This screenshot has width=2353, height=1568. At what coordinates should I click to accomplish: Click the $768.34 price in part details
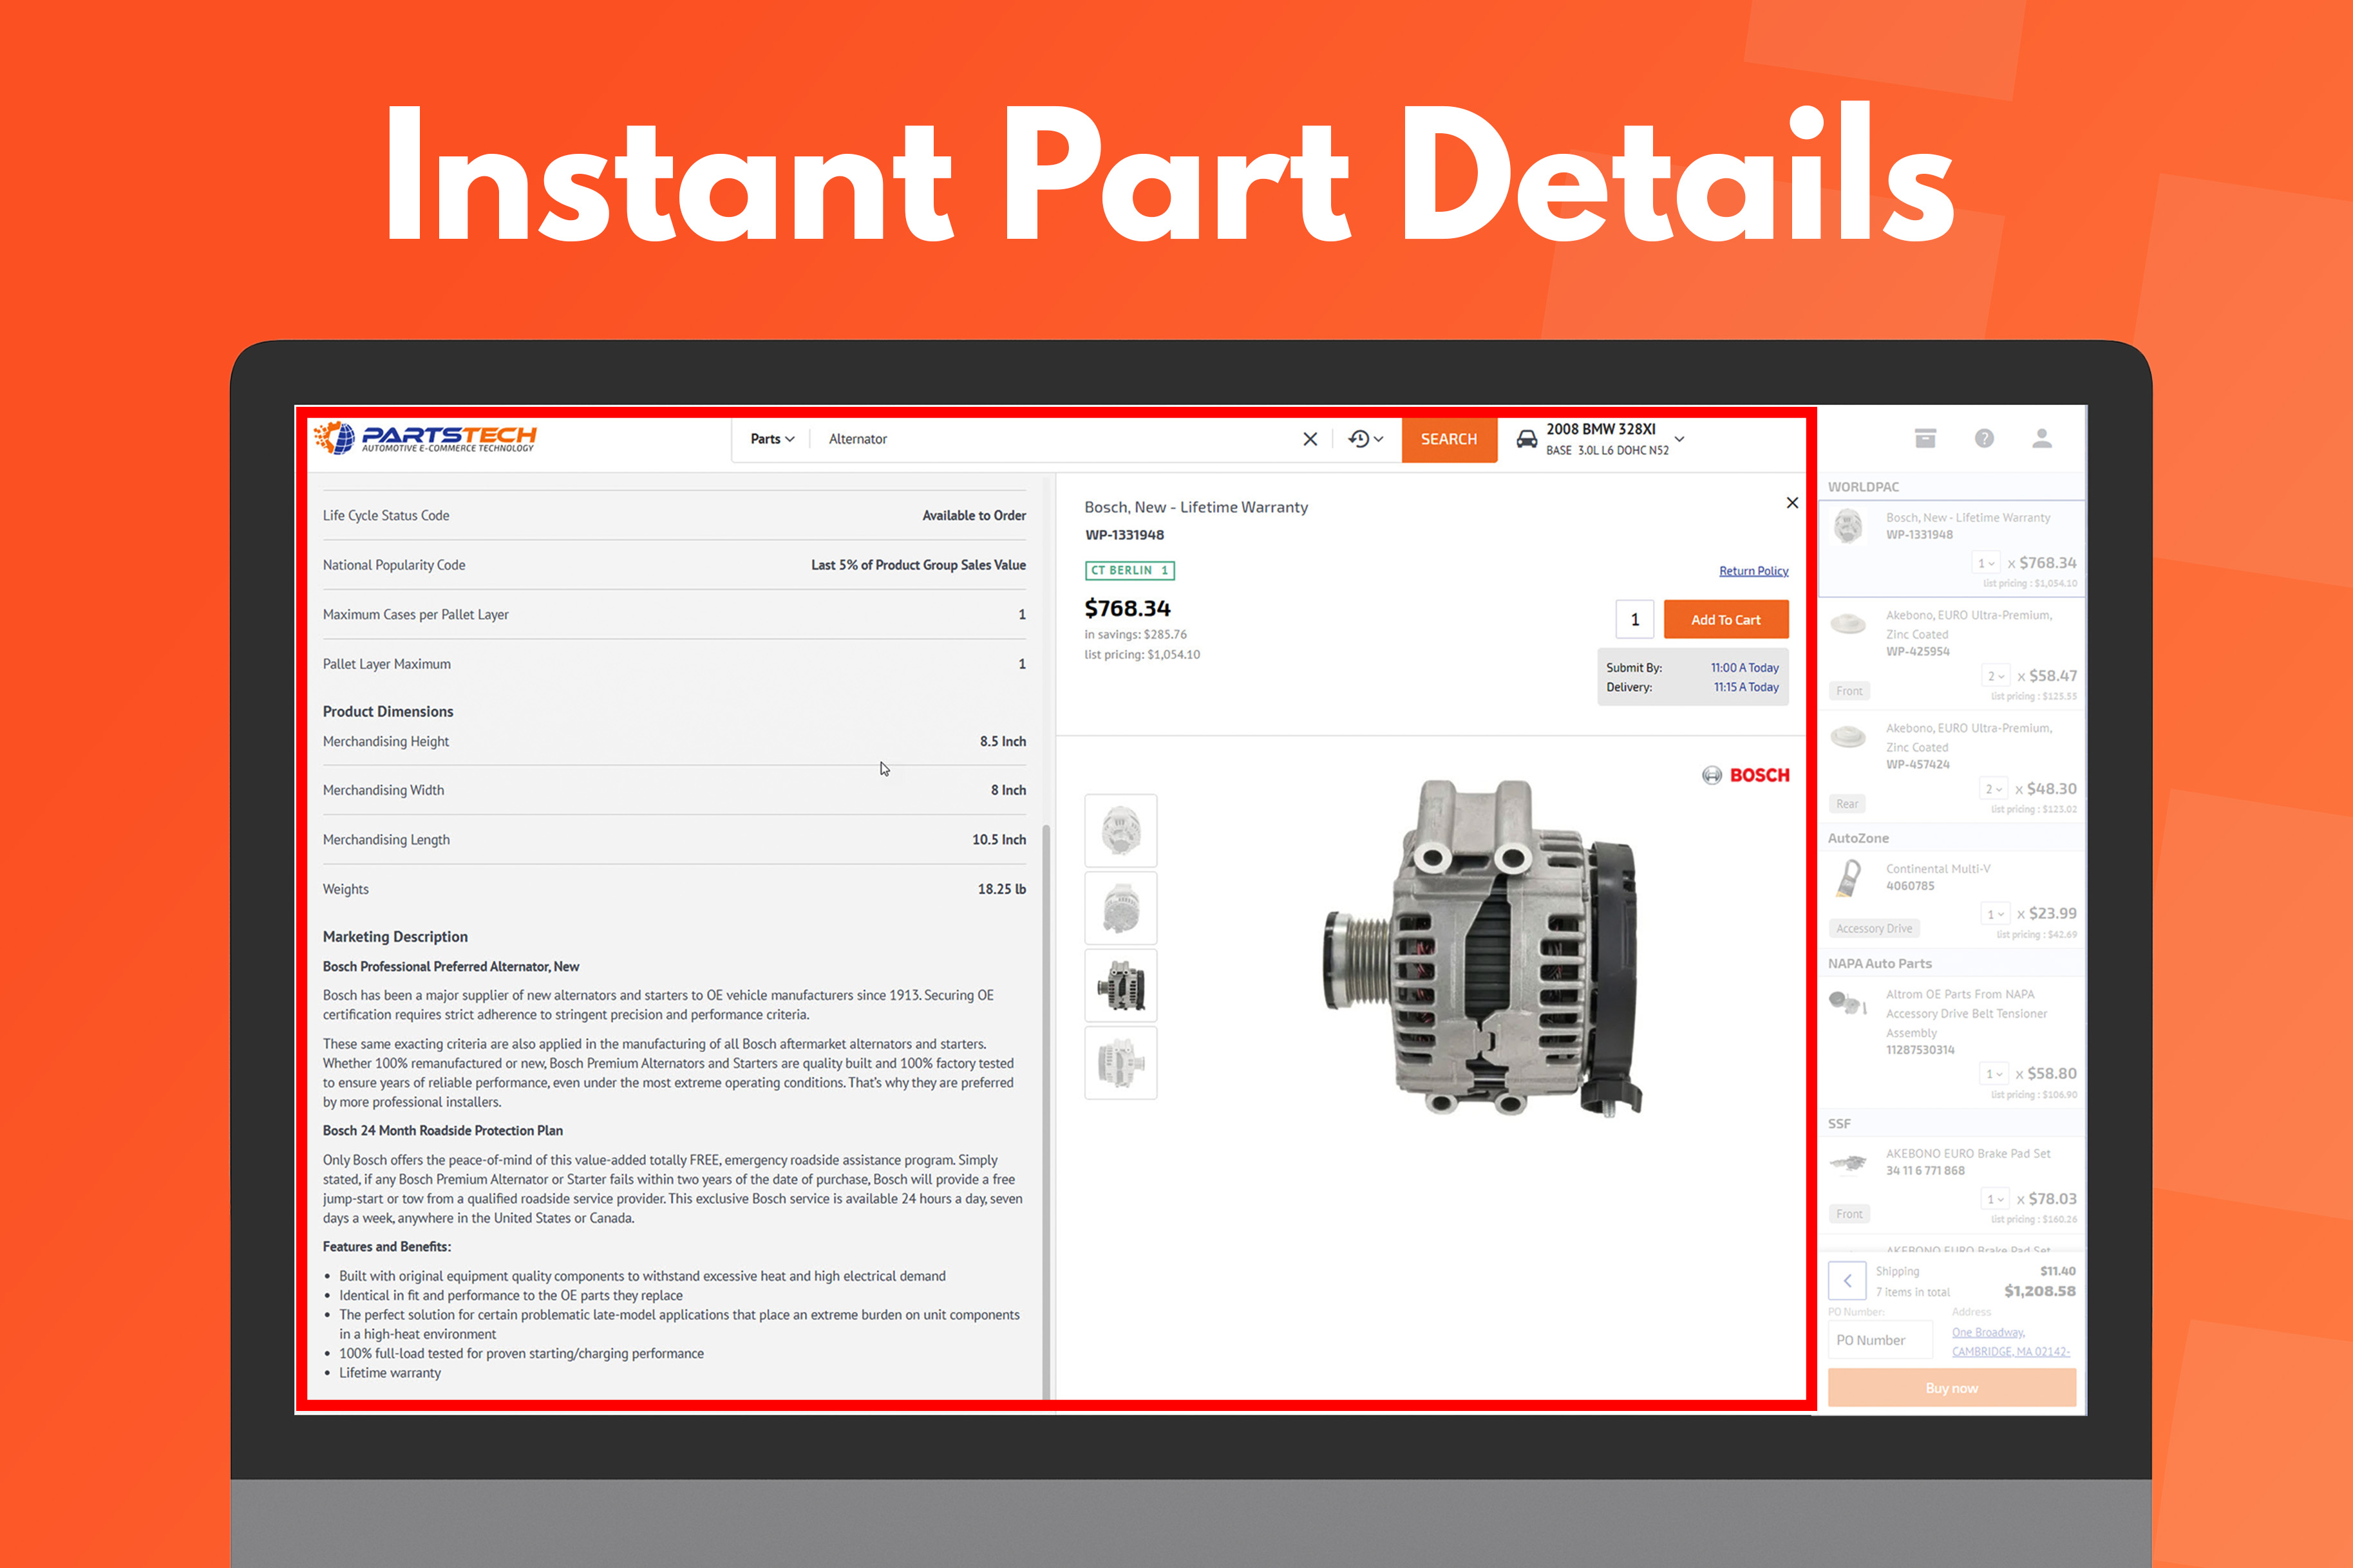pyautogui.click(x=1128, y=608)
